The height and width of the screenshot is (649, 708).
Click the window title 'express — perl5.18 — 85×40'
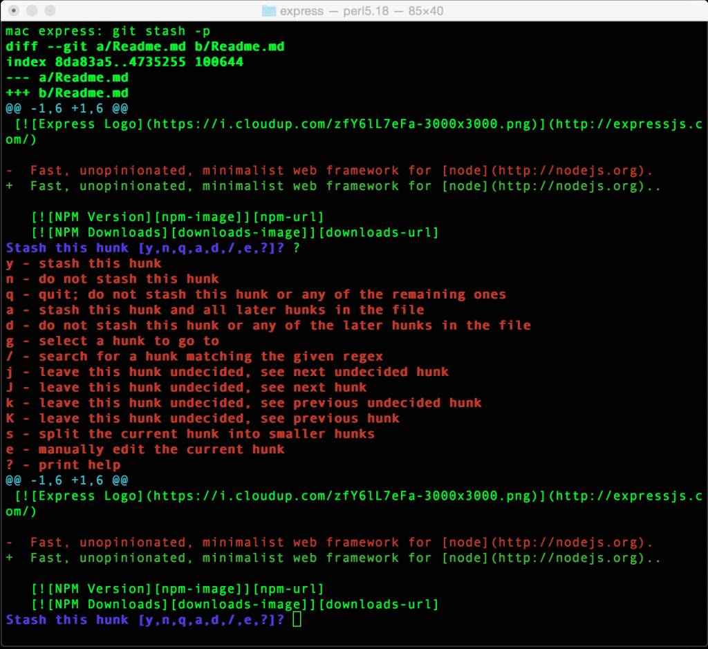tap(361, 11)
